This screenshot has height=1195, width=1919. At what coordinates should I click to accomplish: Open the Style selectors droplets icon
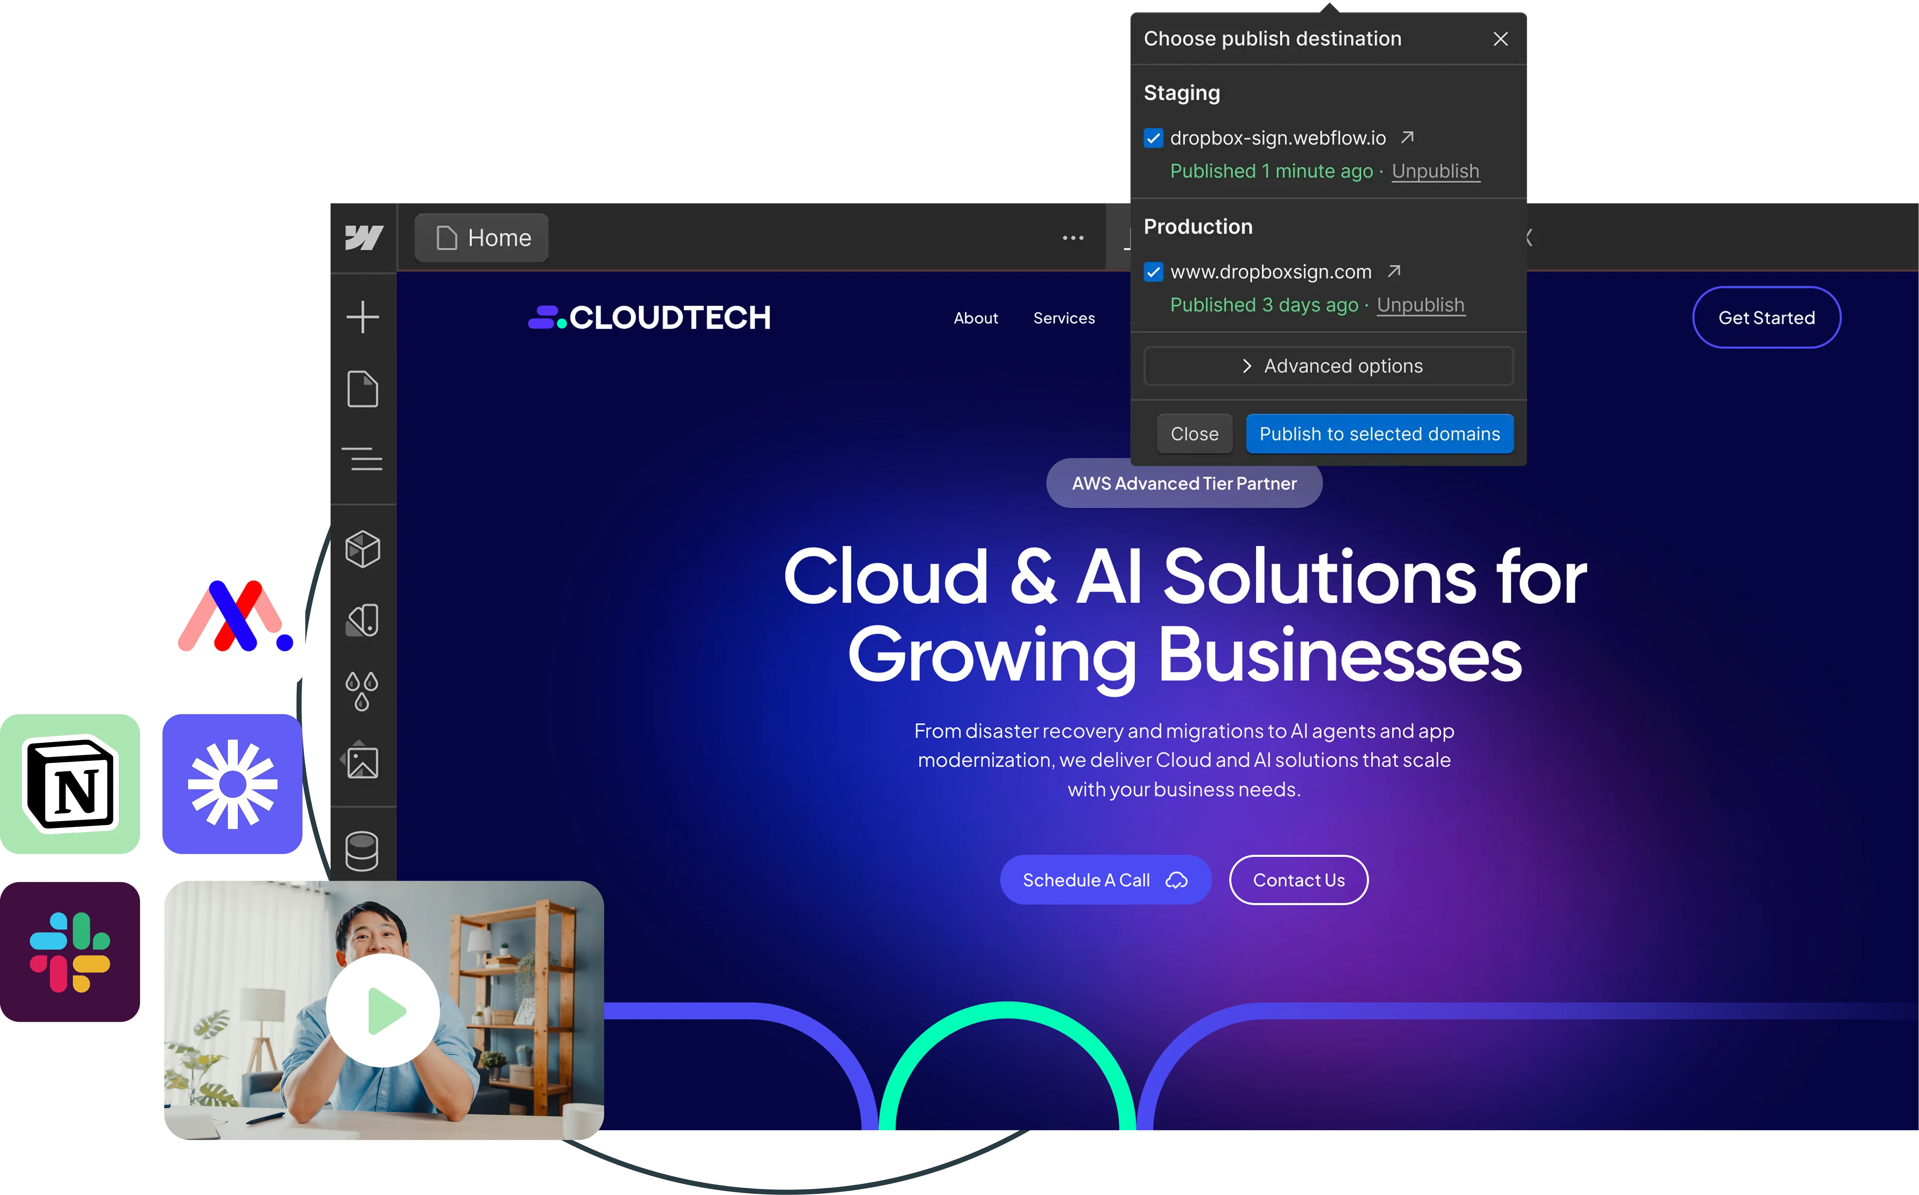362,691
